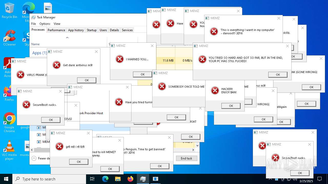Click the Task Manager title bar icon
The width and height of the screenshot is (328, 184).
[34, 17]
